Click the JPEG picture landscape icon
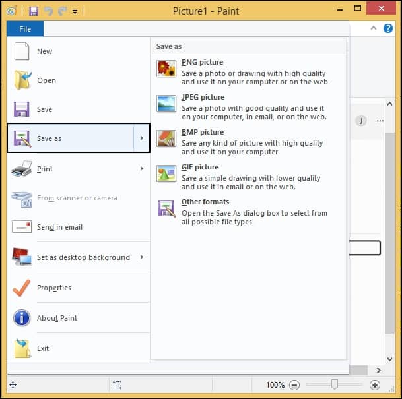 166,104
